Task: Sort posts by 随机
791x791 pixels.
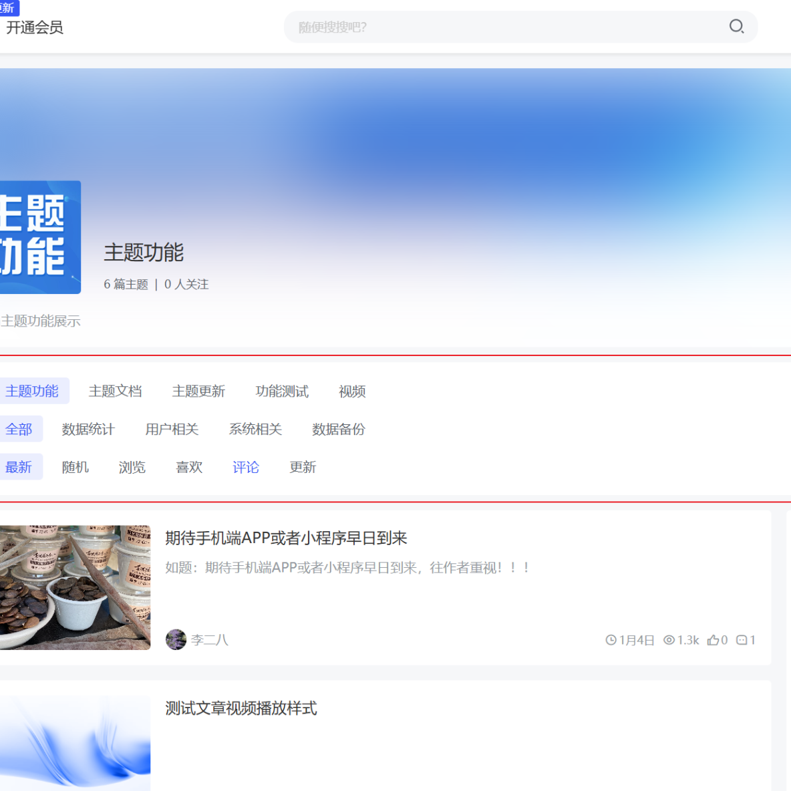Action: pos(75,467)
